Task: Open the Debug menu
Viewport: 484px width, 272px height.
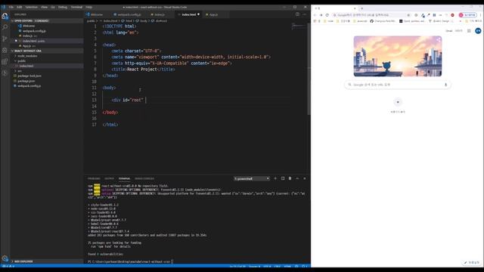Action: 63,7
